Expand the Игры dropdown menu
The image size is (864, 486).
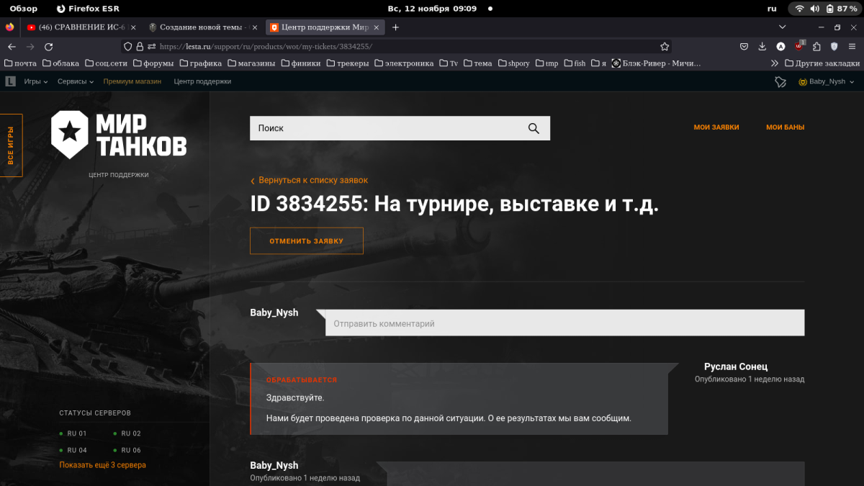pyautogui.click(x=35, y=82)
